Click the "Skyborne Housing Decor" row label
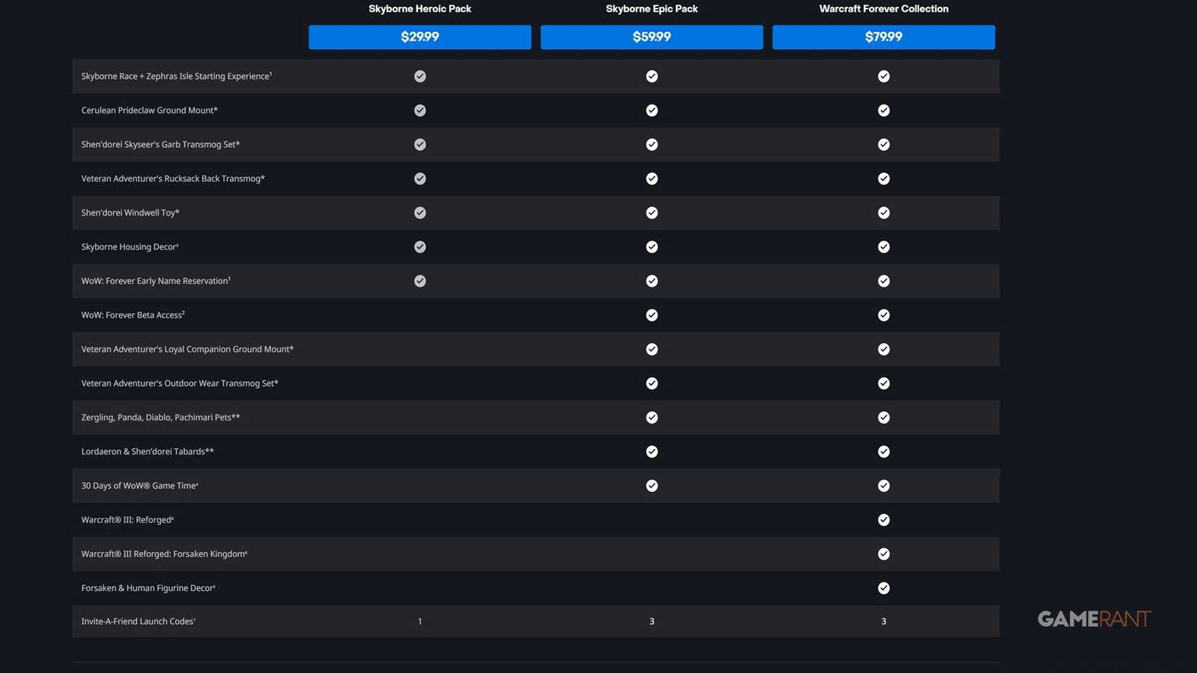1197x673 pixels. pos(130,247)
